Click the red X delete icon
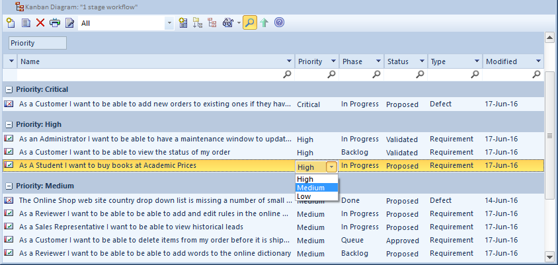Screen dimensions: 558x265 [40, 23]
